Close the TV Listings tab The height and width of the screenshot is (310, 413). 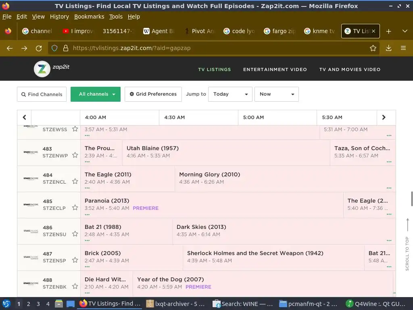pos(373,31)
